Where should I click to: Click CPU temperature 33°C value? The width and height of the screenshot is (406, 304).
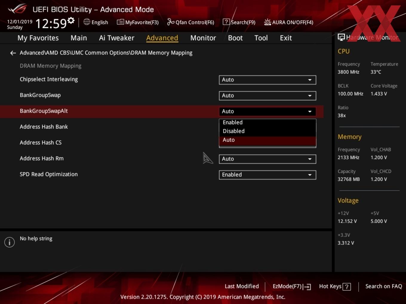[376, 72]
